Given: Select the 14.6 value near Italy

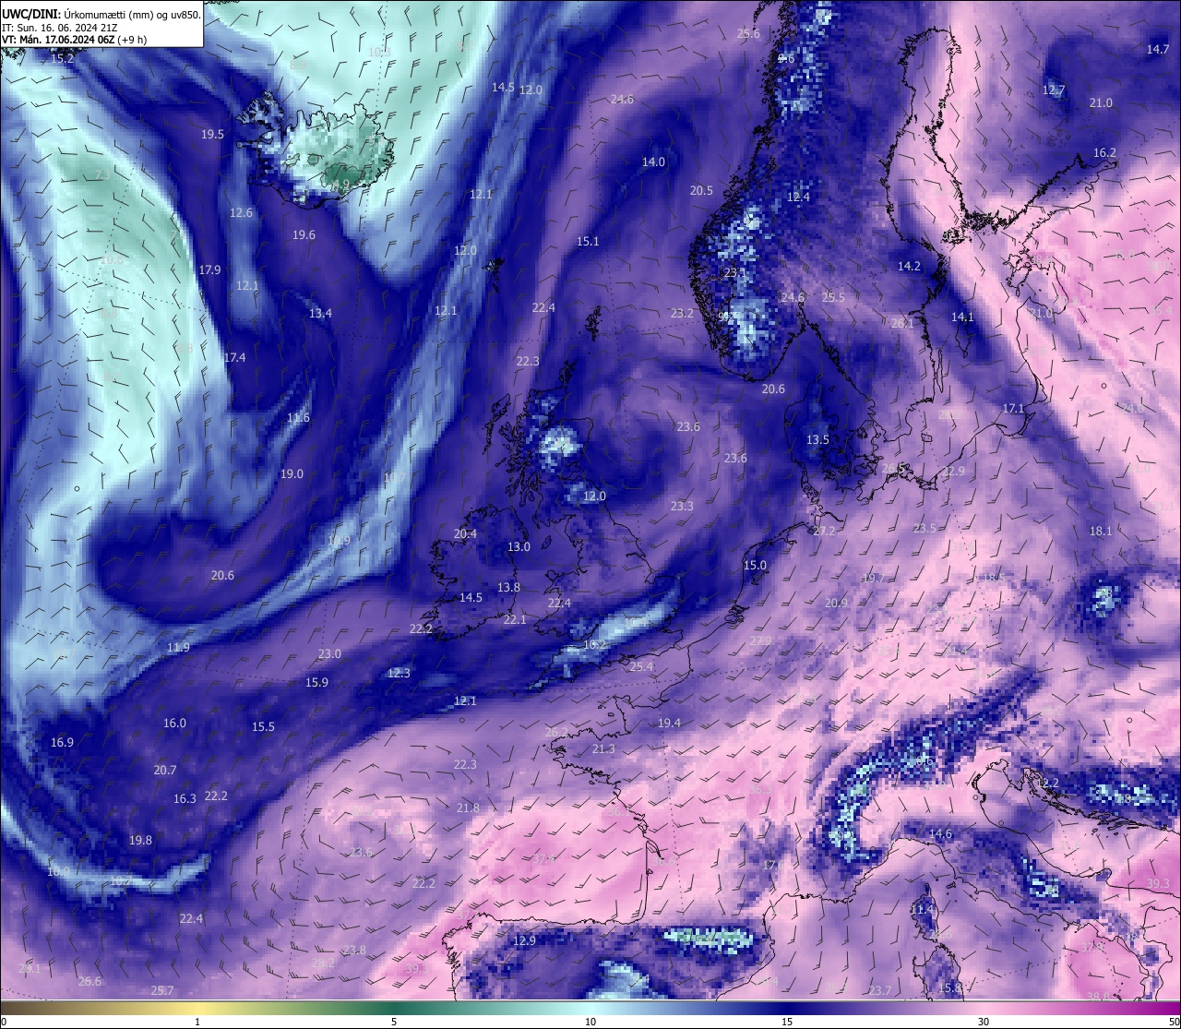Looking at the screenshot, I should [x=940, y=833].
